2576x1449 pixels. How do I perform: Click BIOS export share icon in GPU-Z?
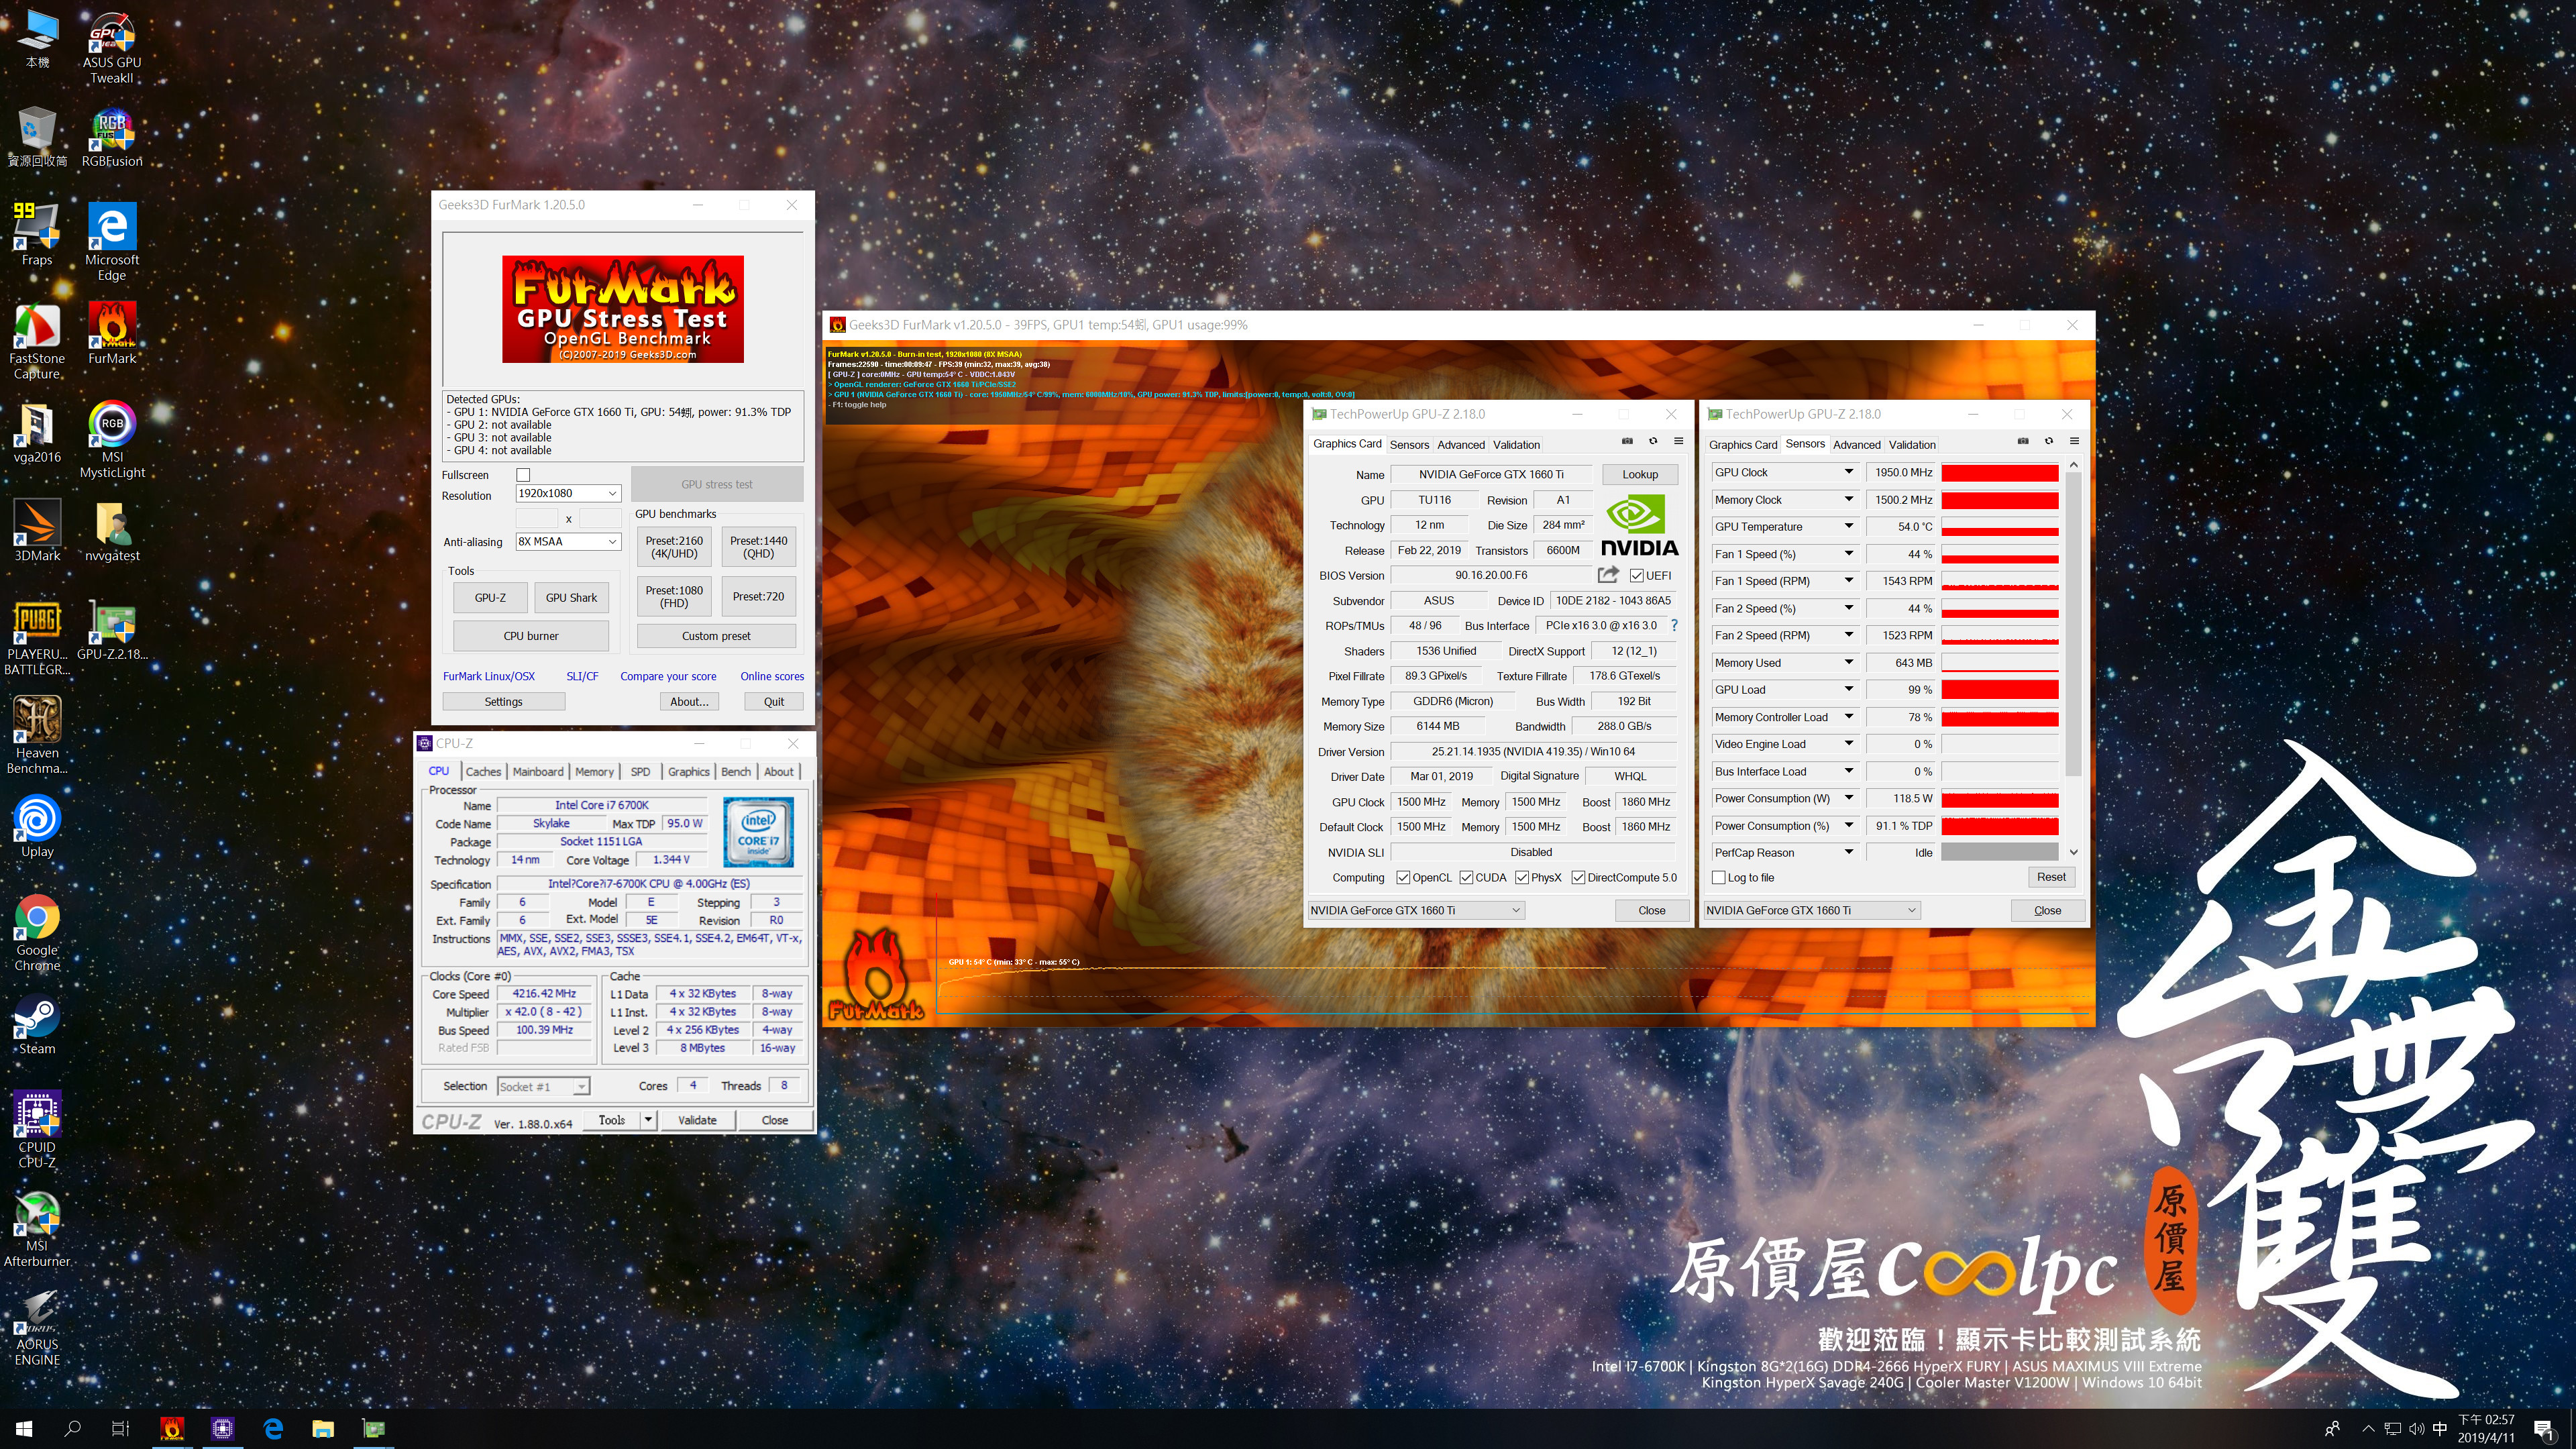[x=1608, y=575]
